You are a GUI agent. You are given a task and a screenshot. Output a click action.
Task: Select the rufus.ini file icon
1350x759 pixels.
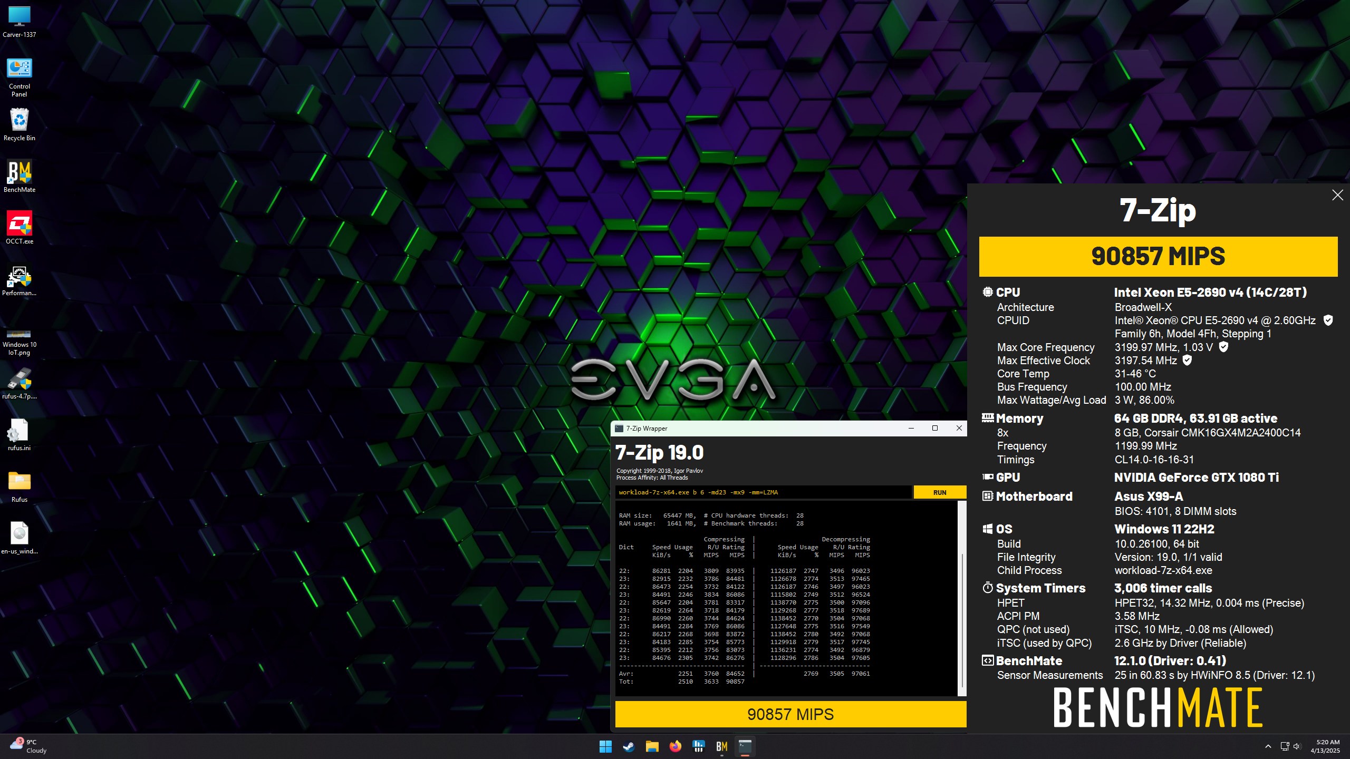pos(20,435)
